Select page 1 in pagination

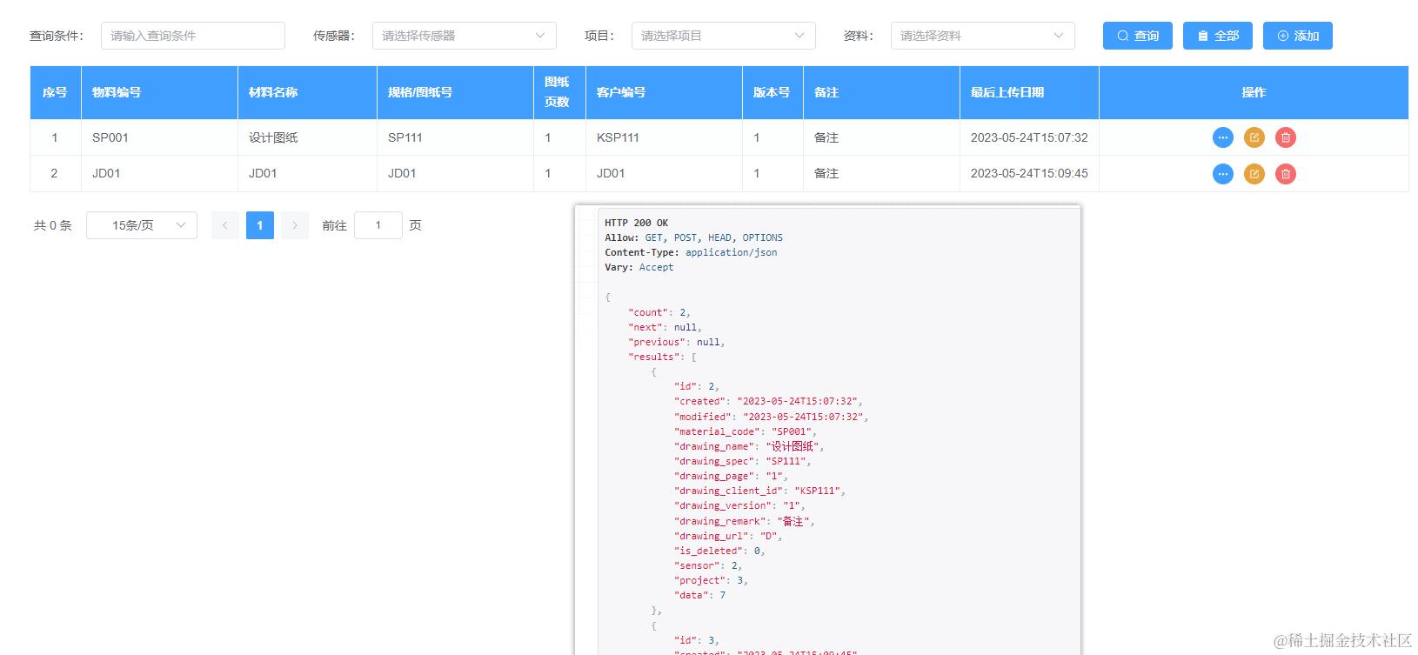click(260, 225)
